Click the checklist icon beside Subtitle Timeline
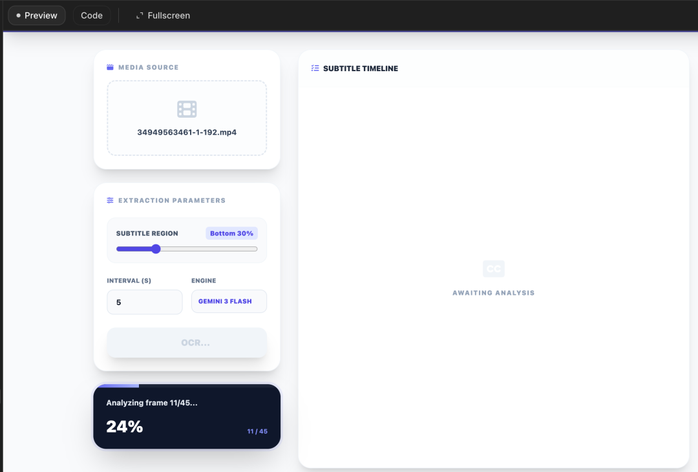The height and width of the screenshot is (472, 698). pyautogui.click(x=315, y=67)
